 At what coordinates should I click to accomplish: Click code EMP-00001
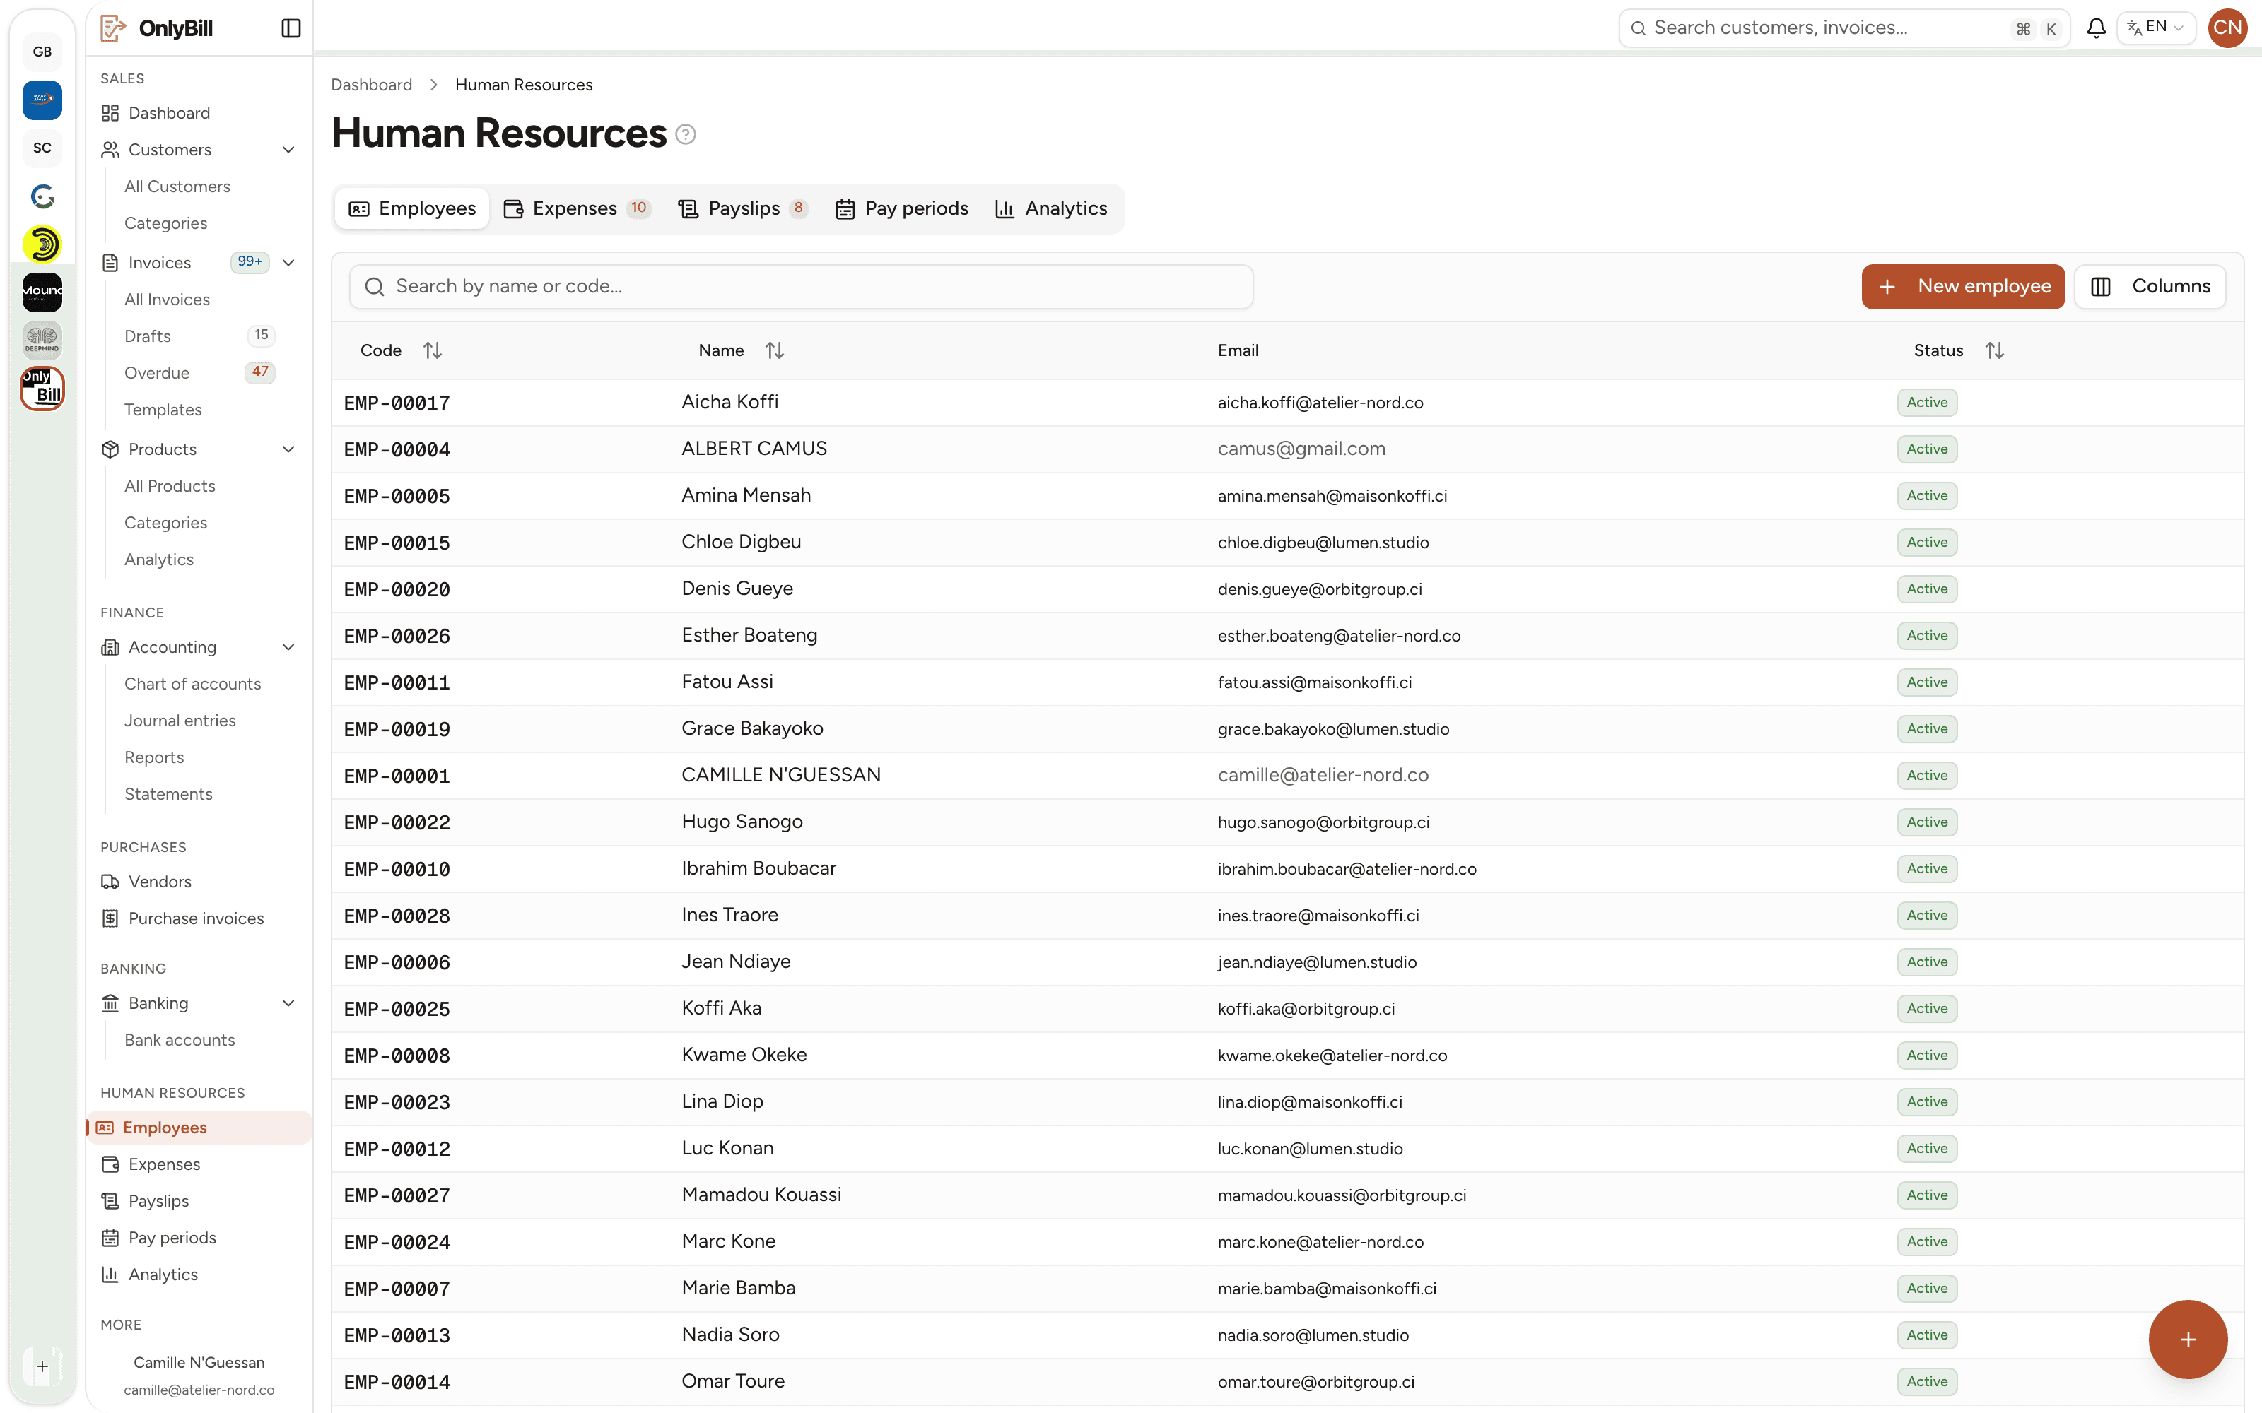pos(397,776)
